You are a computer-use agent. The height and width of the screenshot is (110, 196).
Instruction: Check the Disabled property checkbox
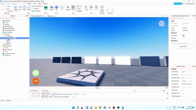pyautogui.click(x=183, y=38)
